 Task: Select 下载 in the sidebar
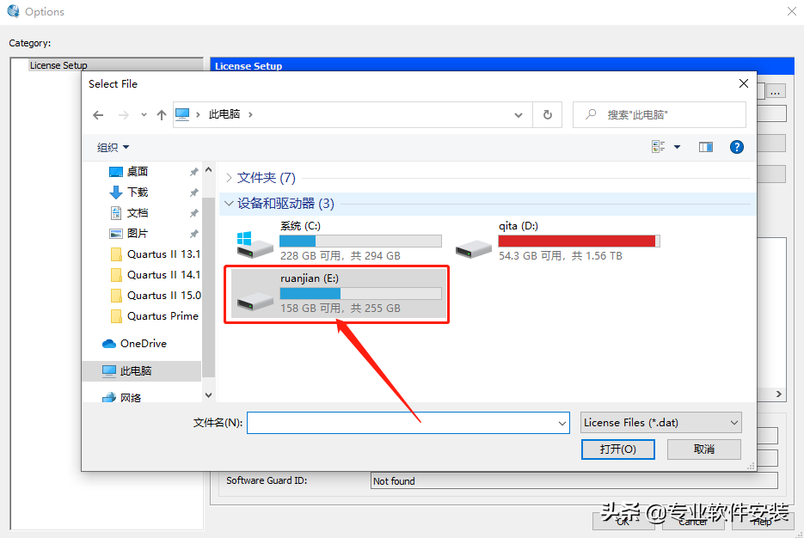tap(138, 193)
